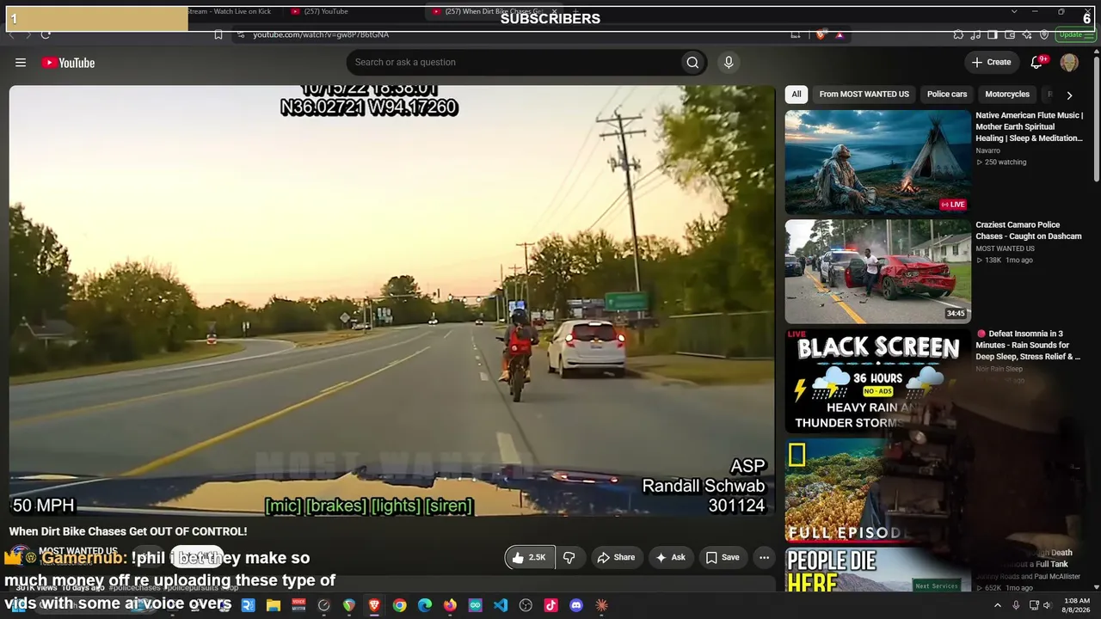Go to the YouTube home logo
Viewport: 1101px width, 619px height.
pyautogui.click(x=68, y=63)
